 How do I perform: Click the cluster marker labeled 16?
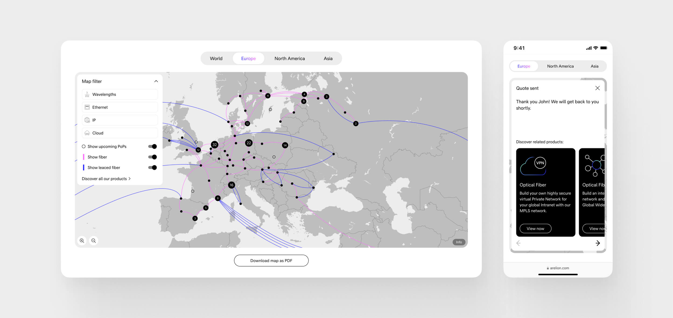(x=232, y=185)
